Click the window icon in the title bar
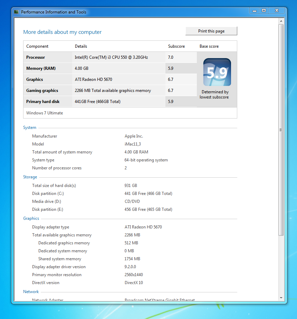This screenshot has width=297, height=319. coord(16,12)
